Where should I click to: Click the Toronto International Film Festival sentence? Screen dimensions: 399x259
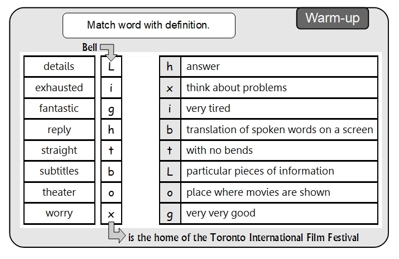pyautogui.click(x=243, y=237)
